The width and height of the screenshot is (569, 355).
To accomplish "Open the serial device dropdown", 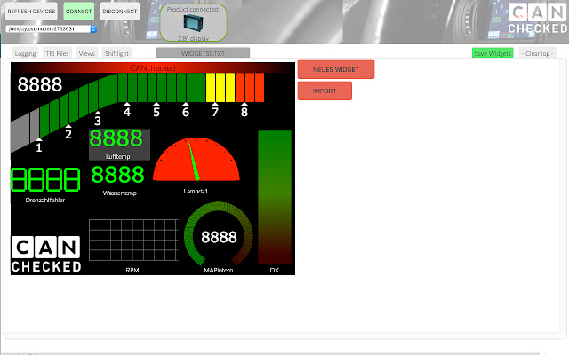I will pyautogui.click(x=51, y=28).
